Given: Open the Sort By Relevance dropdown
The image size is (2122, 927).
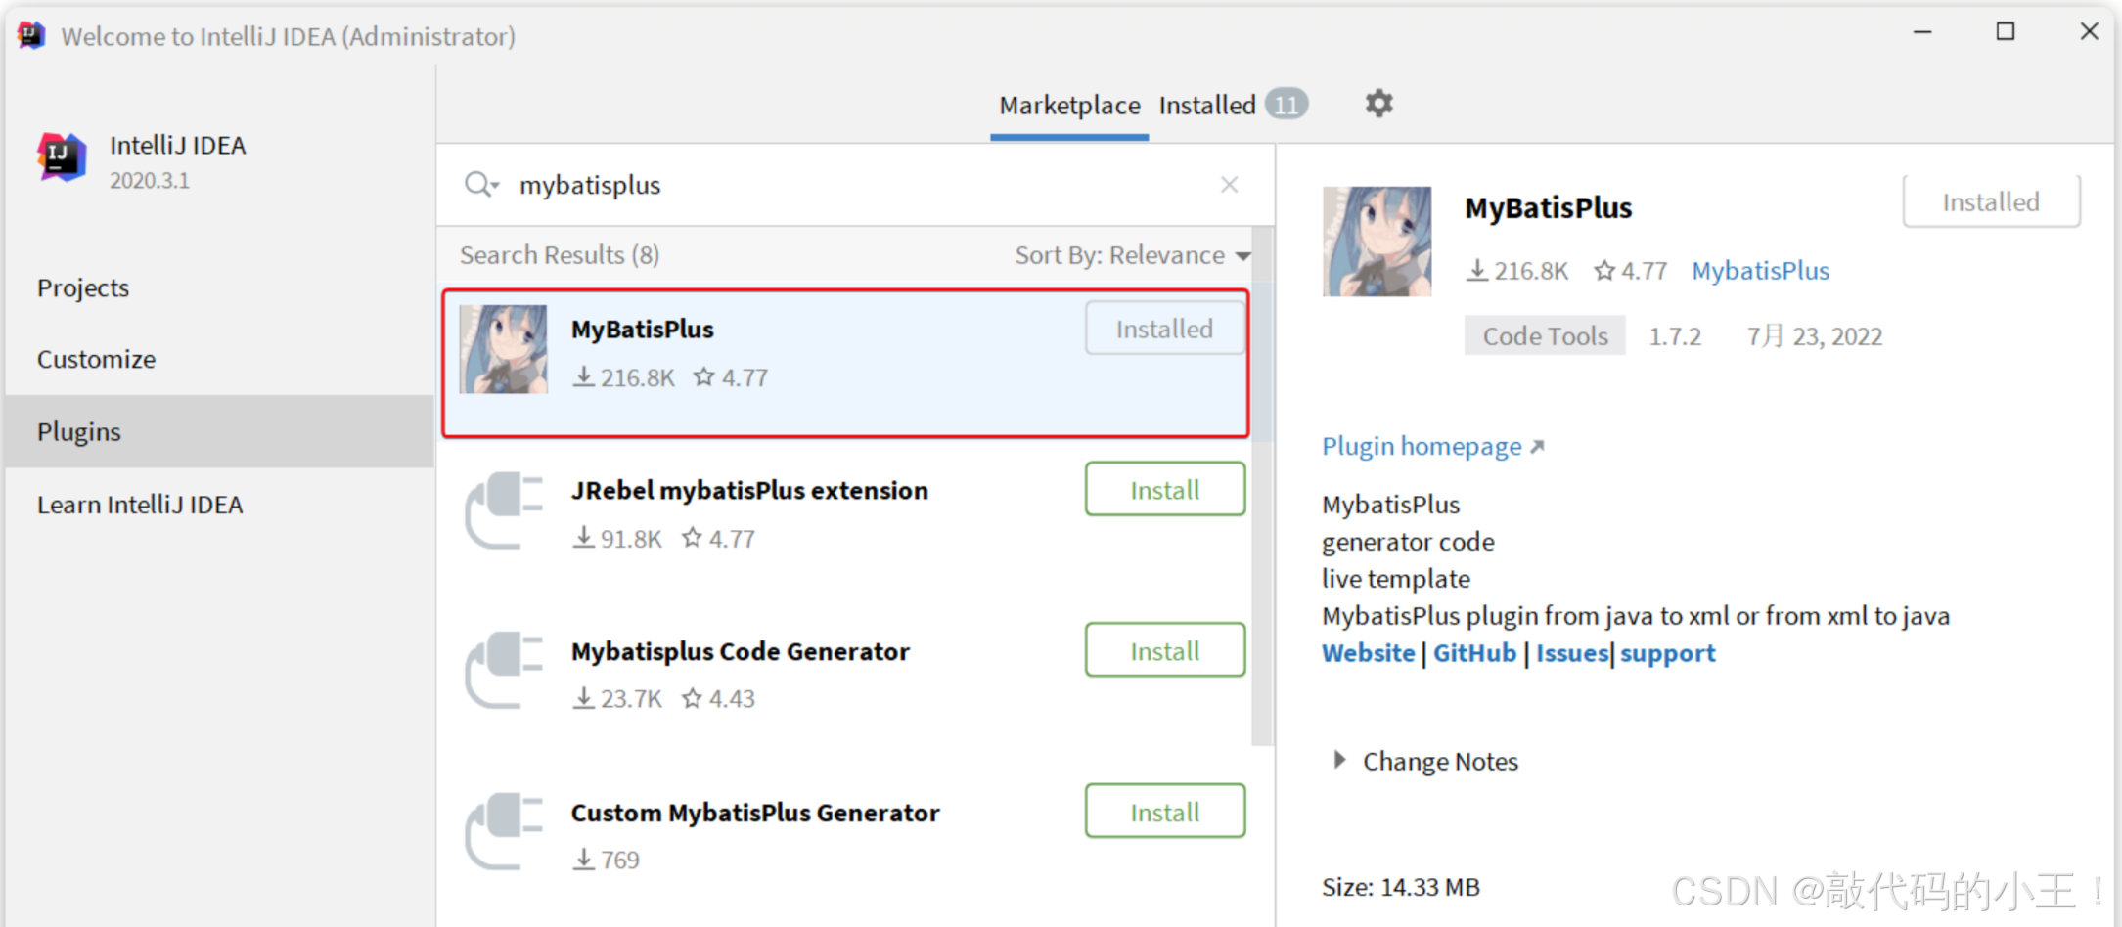Looking at the screenshot, I should pos(1133,255).
